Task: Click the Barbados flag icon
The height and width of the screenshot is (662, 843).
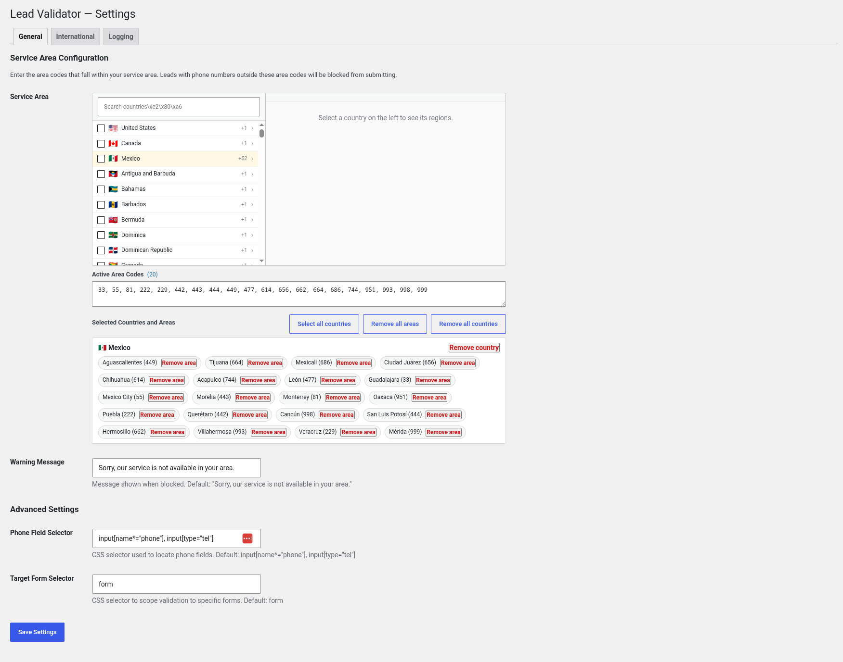Action: (x=113, y=204)
